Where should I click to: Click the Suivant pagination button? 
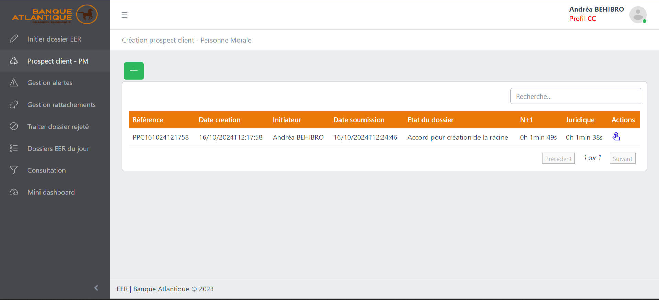(622, 159)
